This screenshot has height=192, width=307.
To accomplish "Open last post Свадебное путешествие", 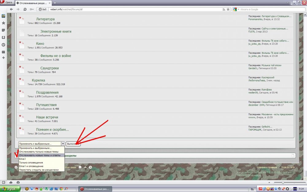I will (277, 102).
